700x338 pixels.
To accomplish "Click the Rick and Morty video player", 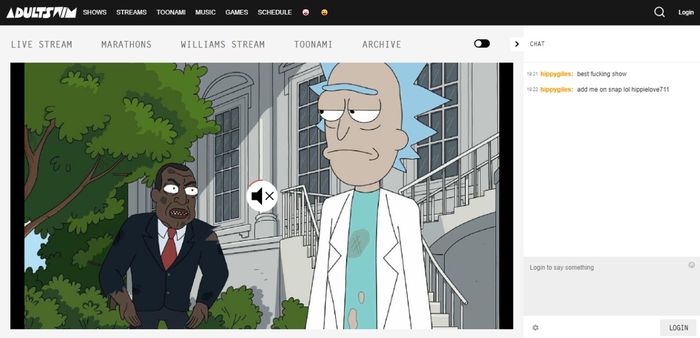I will pos(262,195).
